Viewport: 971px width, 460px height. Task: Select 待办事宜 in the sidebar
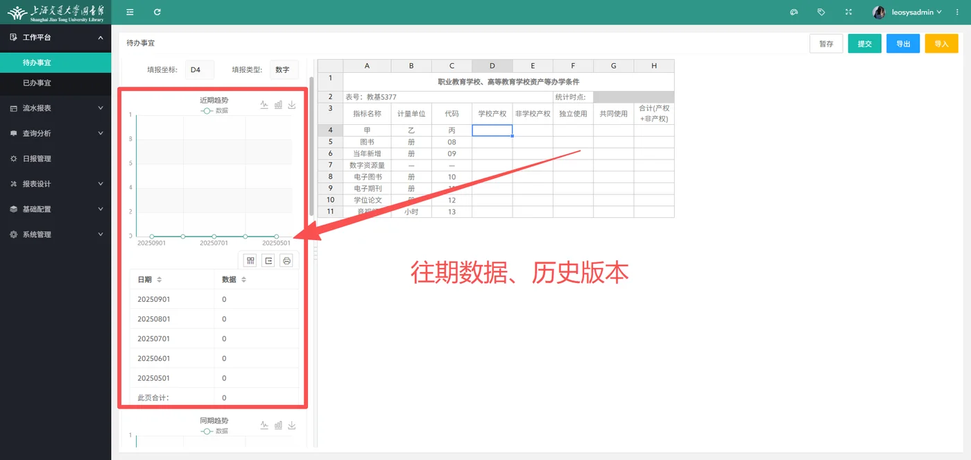[x=55, y=62]
